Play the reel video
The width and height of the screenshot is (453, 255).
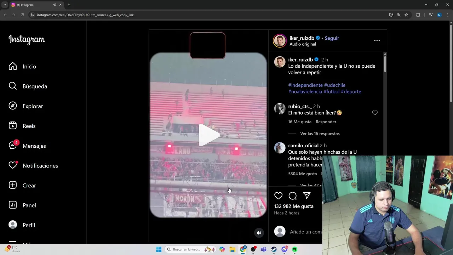[x=209, y=135]
